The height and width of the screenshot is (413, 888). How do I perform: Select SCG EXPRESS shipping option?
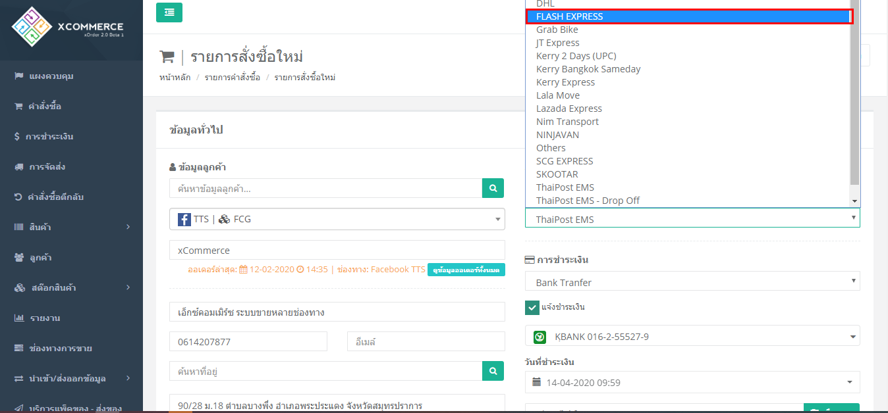pos(688,161)
